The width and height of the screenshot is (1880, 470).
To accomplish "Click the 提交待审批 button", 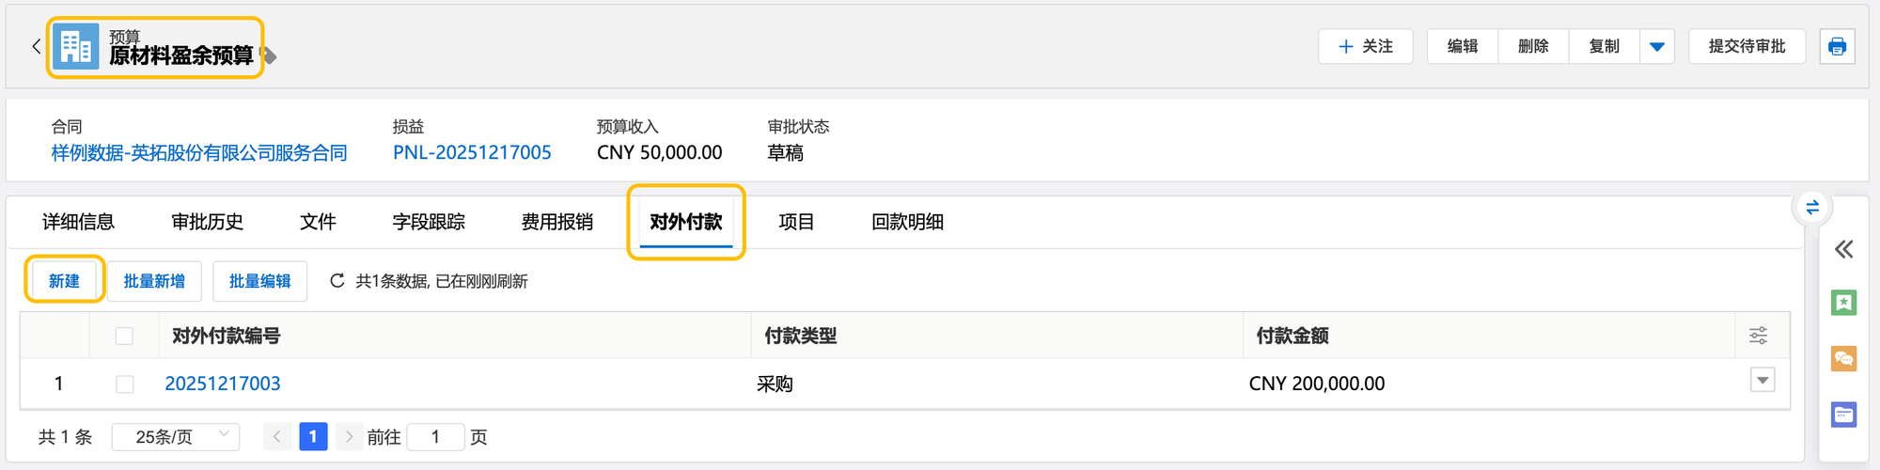I will coord(1747,46).
